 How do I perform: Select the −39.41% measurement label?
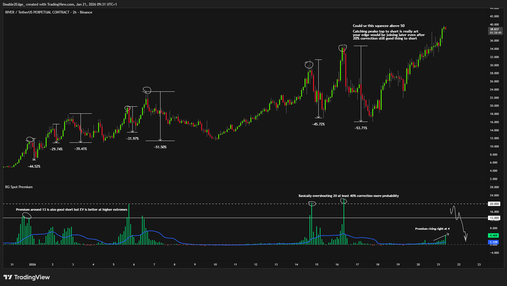click(80, 149)
